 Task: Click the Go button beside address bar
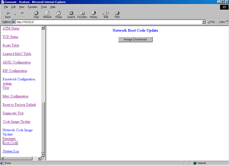(x=211, y=22)
